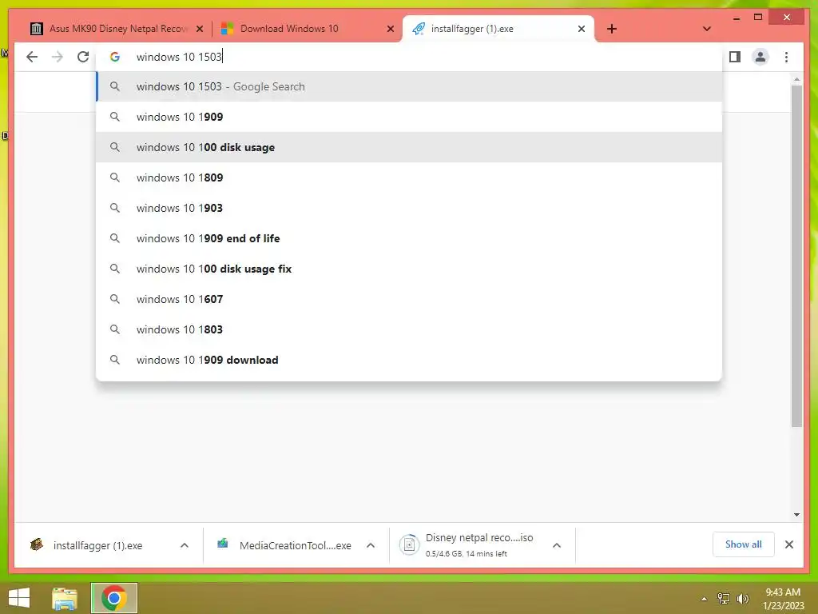Select 'windows 10 1909 end of life' suggestion
The width and height of the screenshot is (818, 614).
[409, 238]
